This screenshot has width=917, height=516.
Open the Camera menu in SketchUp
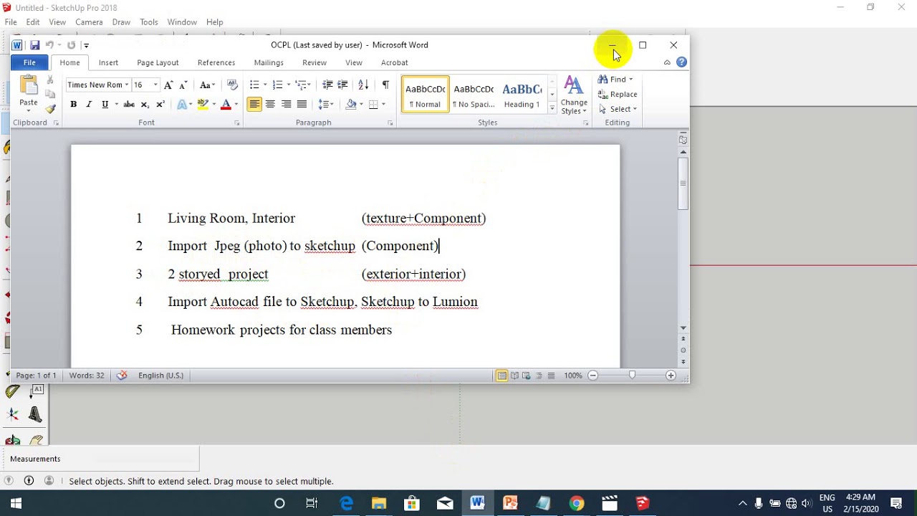89,22
